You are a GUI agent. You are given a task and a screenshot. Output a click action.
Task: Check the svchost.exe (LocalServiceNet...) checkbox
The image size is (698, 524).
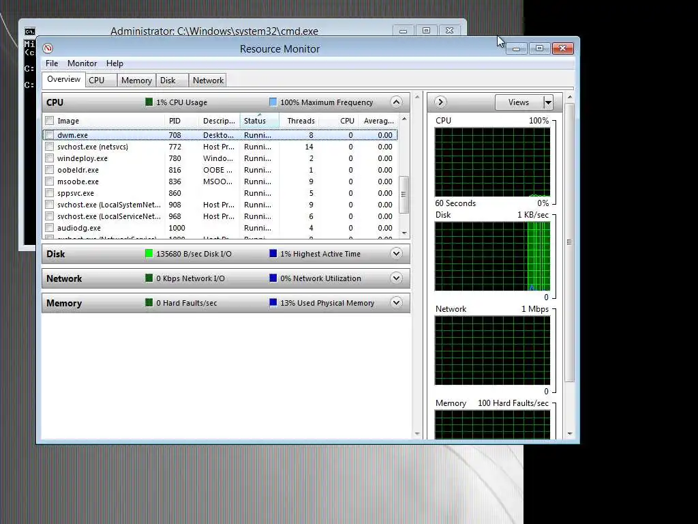[x=49, y=216]
